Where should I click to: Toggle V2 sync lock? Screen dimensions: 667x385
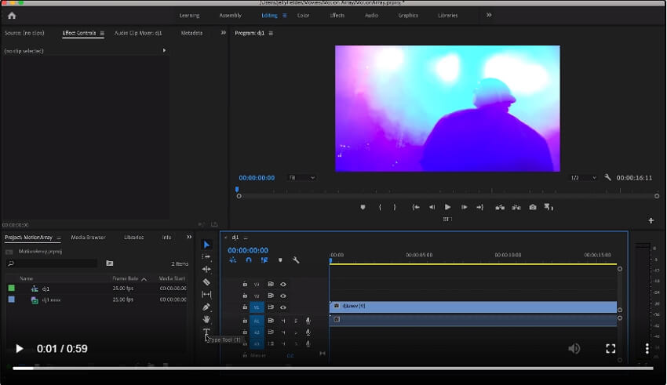pyautogui.click(x=270, y=296)
